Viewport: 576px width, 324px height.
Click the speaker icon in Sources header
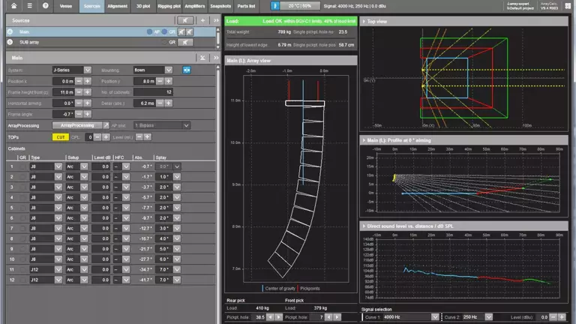tap(185, 20)
